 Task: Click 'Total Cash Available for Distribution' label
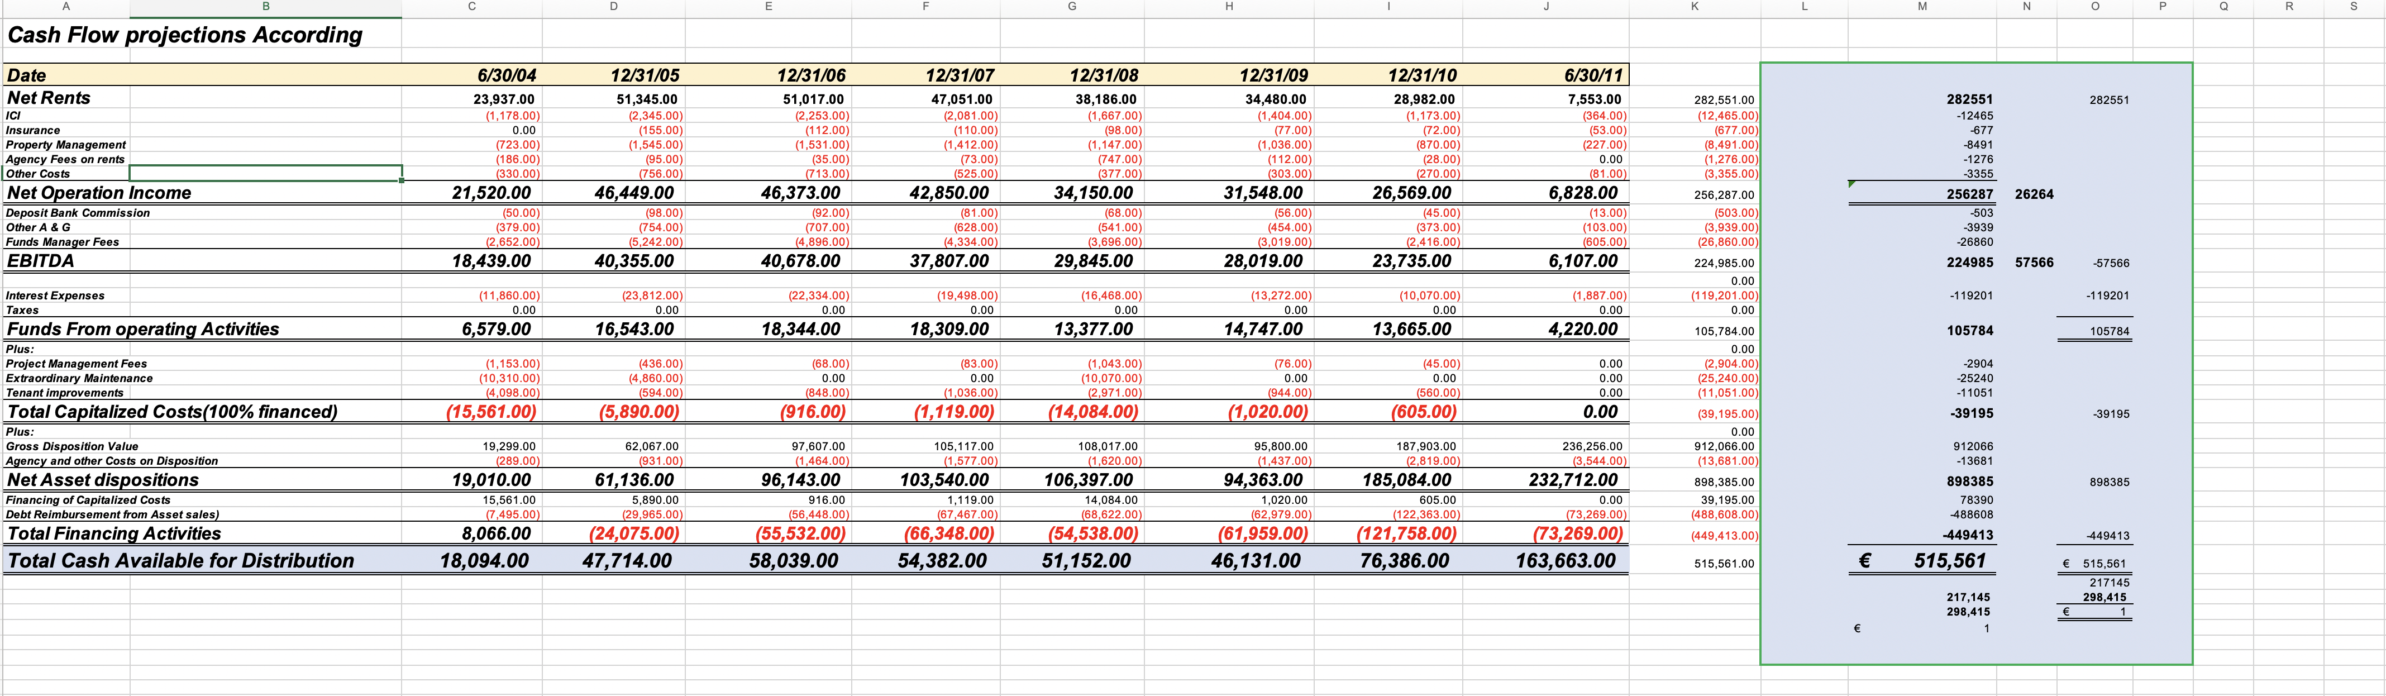[180, 561]
